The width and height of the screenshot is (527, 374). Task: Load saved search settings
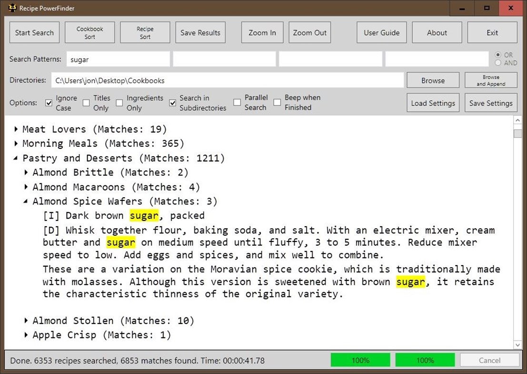(x=433, y=103)
